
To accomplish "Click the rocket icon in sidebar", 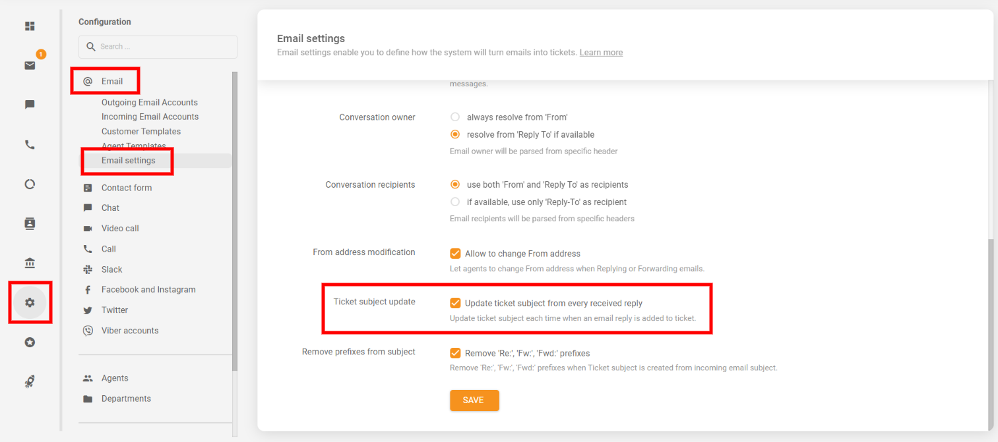I will pos(30,381).
